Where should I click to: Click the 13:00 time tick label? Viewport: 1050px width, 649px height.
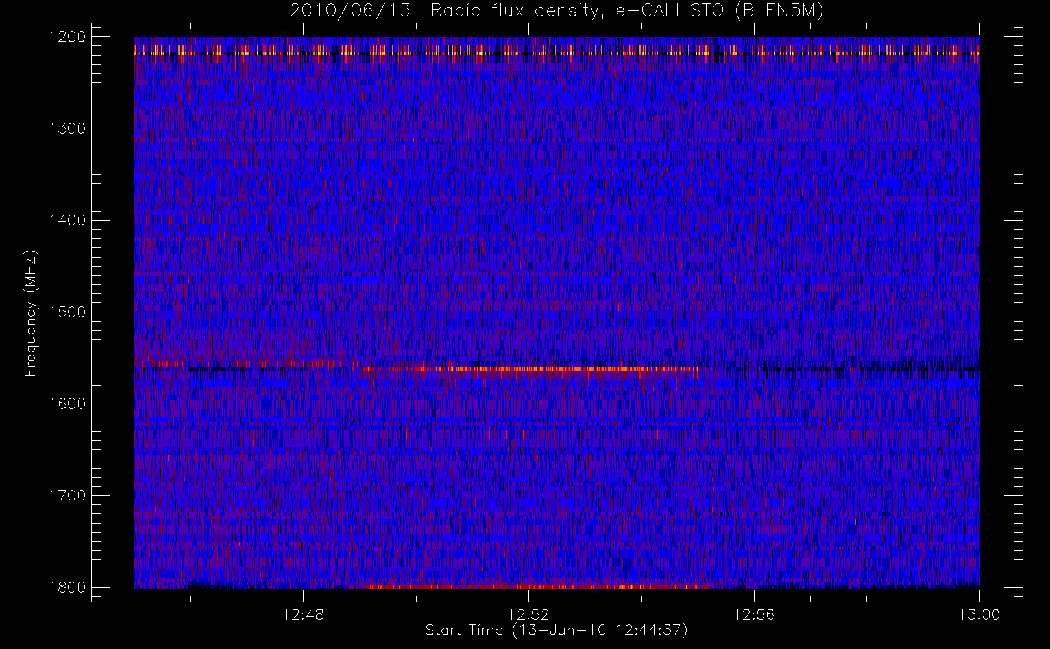click(x=979, y=615)
